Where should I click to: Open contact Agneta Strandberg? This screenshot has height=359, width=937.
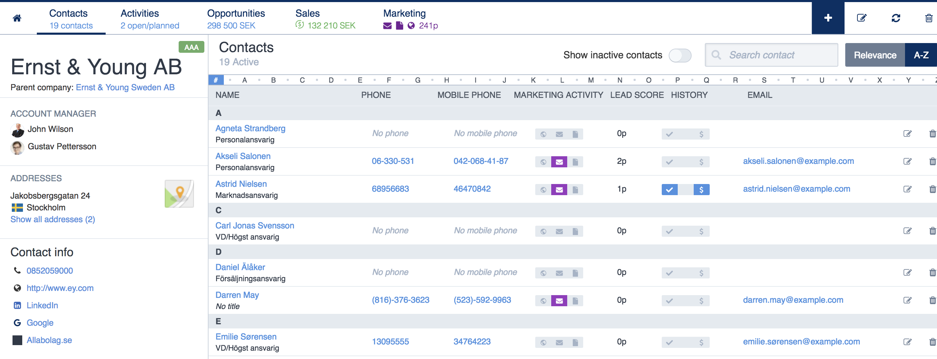pos(250,128)
